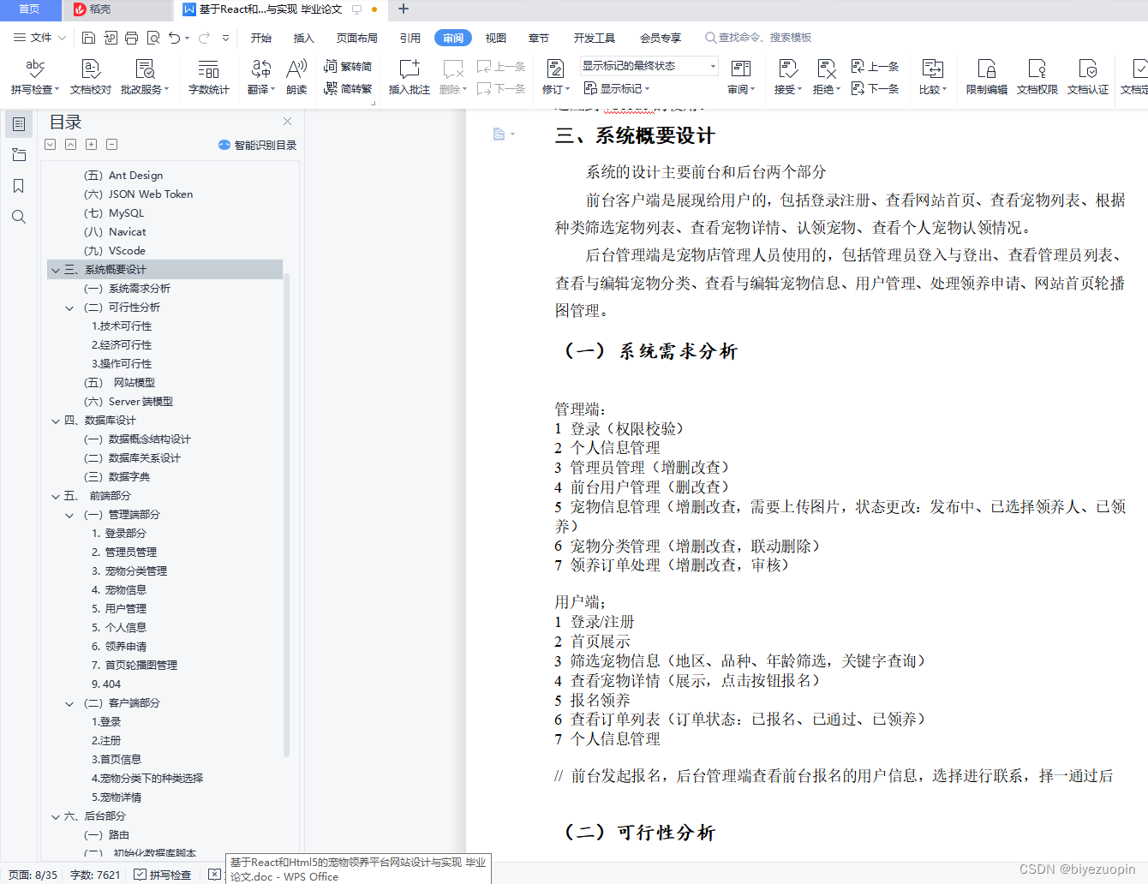Image resolution: width=1148 pixels, height=884 pixels.
Task: Collapse the 六、后台部分 tree node
Action: [x=56, y=816]
